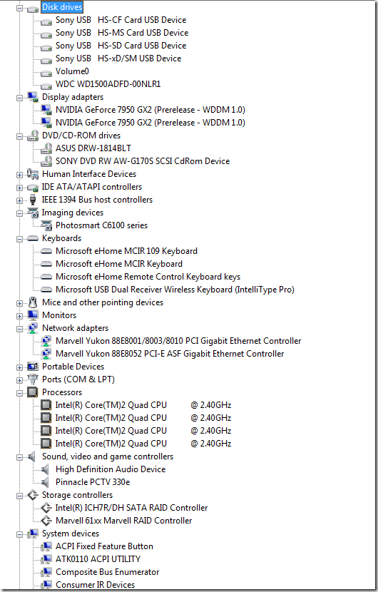
Task: Expand the Ports (COM & LPT) node
Action: (20, 381)
